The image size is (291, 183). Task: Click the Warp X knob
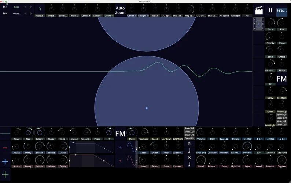(74, 9)
